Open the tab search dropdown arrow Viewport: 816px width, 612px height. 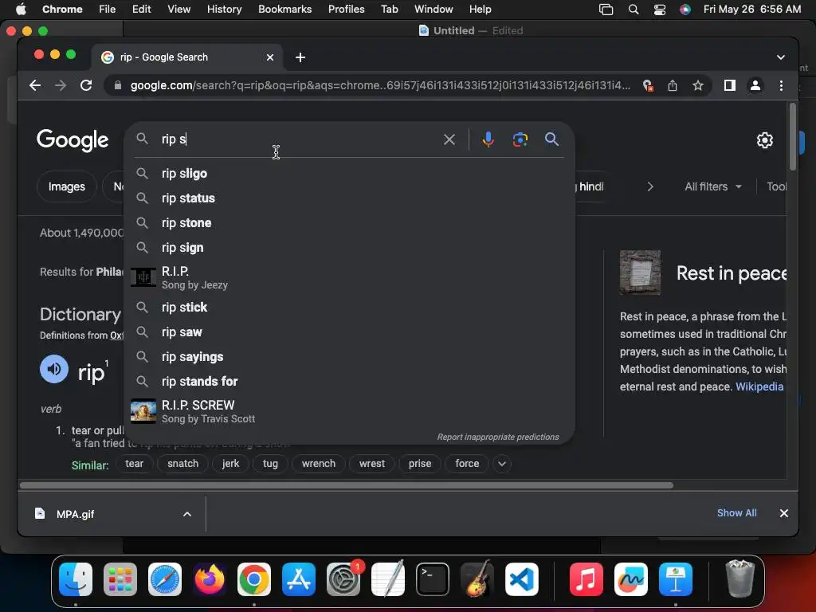pyautogui.click(x=781, y=57)
